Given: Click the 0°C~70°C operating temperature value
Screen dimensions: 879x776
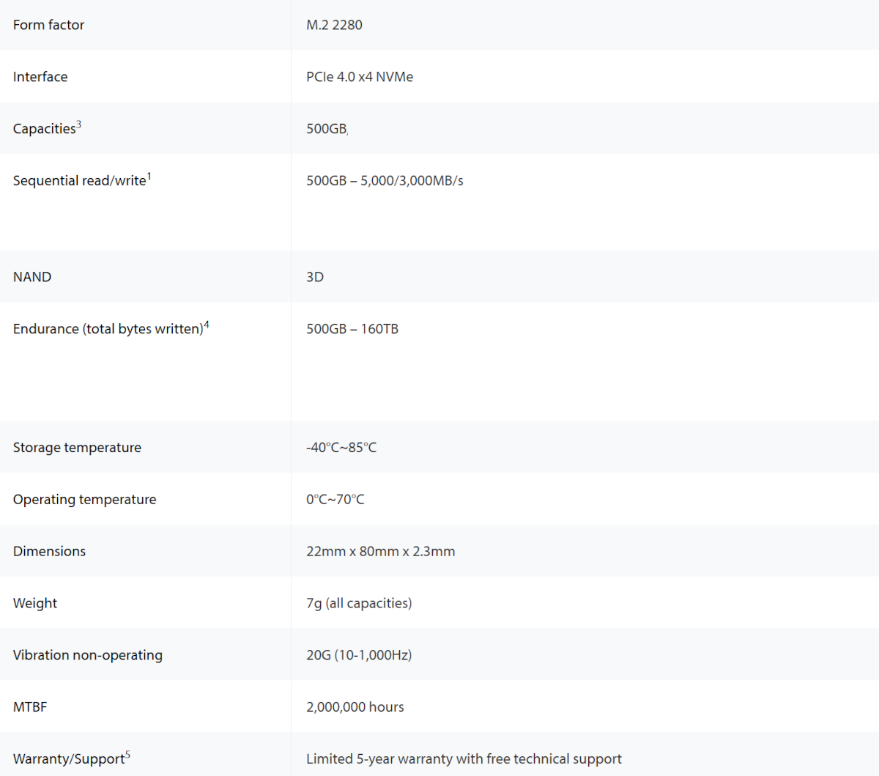Looking at the screenshot, I should click(x=335, y=500).
